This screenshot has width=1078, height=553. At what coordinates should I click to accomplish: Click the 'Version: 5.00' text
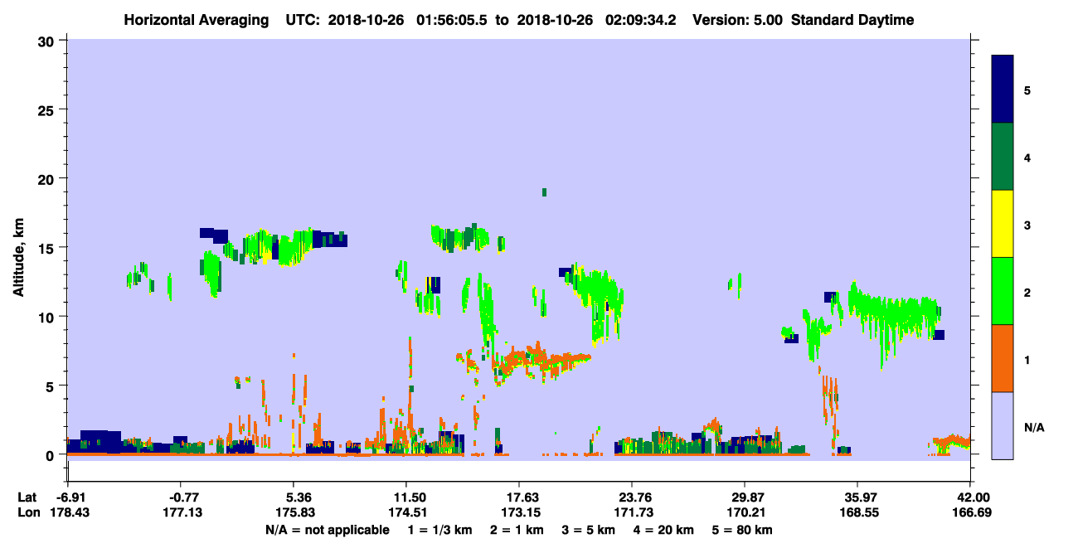pyautogui.click(x=736, y=20)
